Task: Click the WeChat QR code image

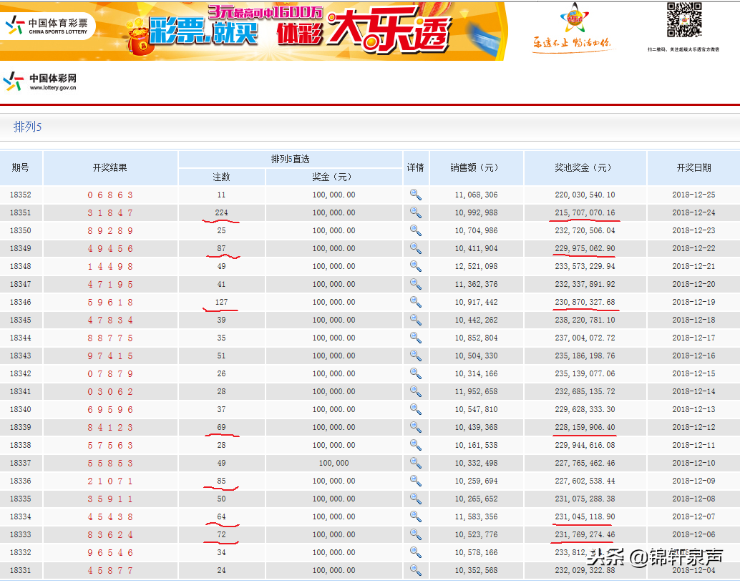Action: pyautogui.click(x=684, y=20)
